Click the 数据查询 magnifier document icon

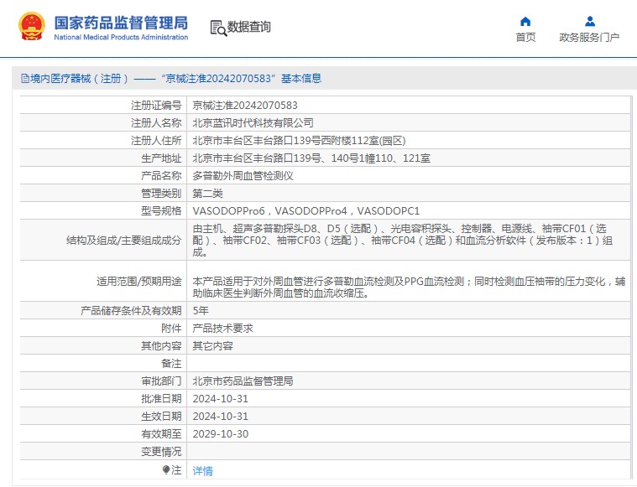[217, 28]
